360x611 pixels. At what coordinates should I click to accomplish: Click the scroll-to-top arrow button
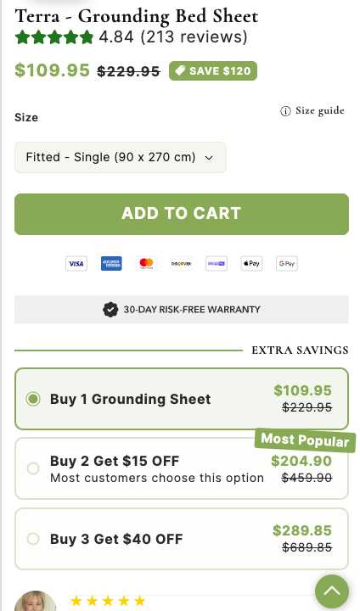coord(332,591)
